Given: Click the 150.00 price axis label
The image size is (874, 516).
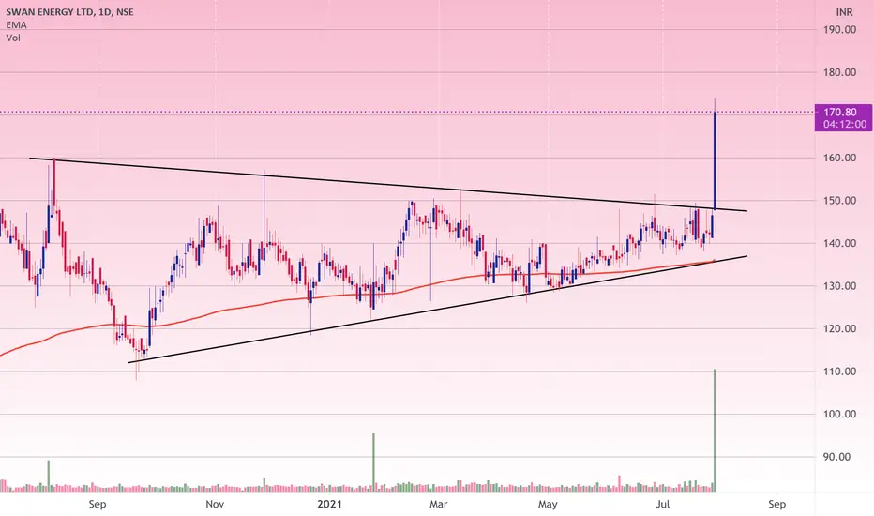Looking at the screenshot, I should (840, 200).
